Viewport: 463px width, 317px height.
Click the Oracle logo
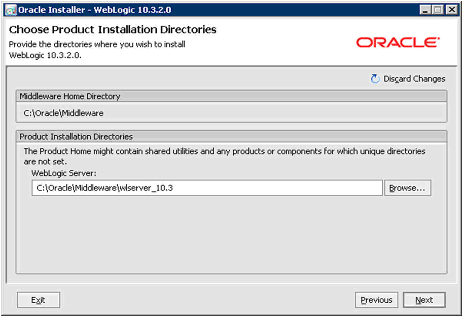click(x=398, y=43)
